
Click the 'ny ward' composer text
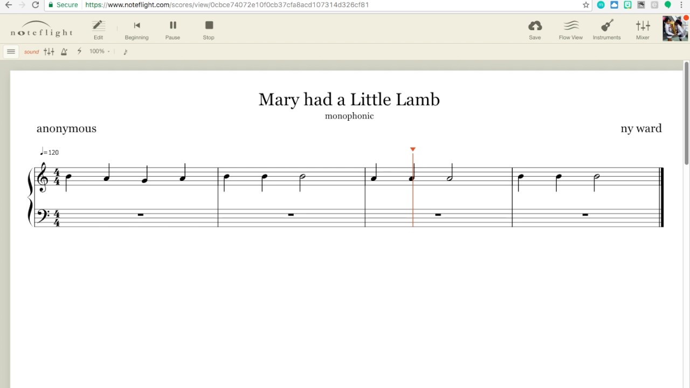click(641, 128)
